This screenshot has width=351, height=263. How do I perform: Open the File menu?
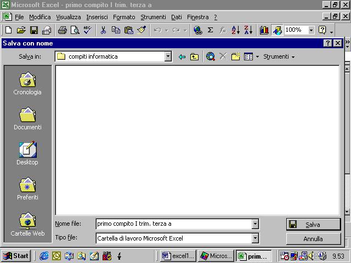click(19, 17)
